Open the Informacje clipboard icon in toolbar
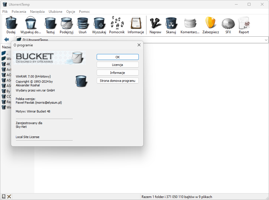Screen dimensions: 269x200 [x=136, y=23]
